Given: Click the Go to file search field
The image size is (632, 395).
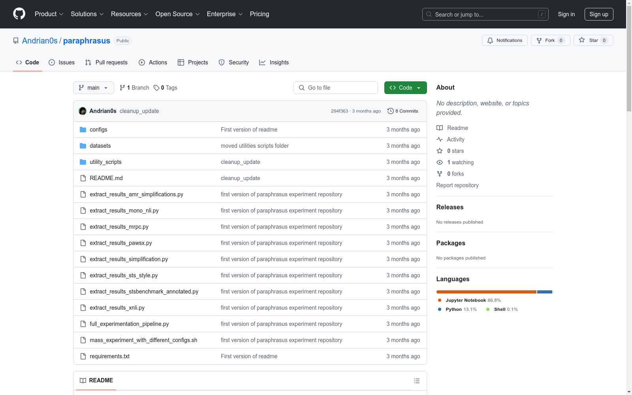Looking at the screenshot, I should point(336,88).
